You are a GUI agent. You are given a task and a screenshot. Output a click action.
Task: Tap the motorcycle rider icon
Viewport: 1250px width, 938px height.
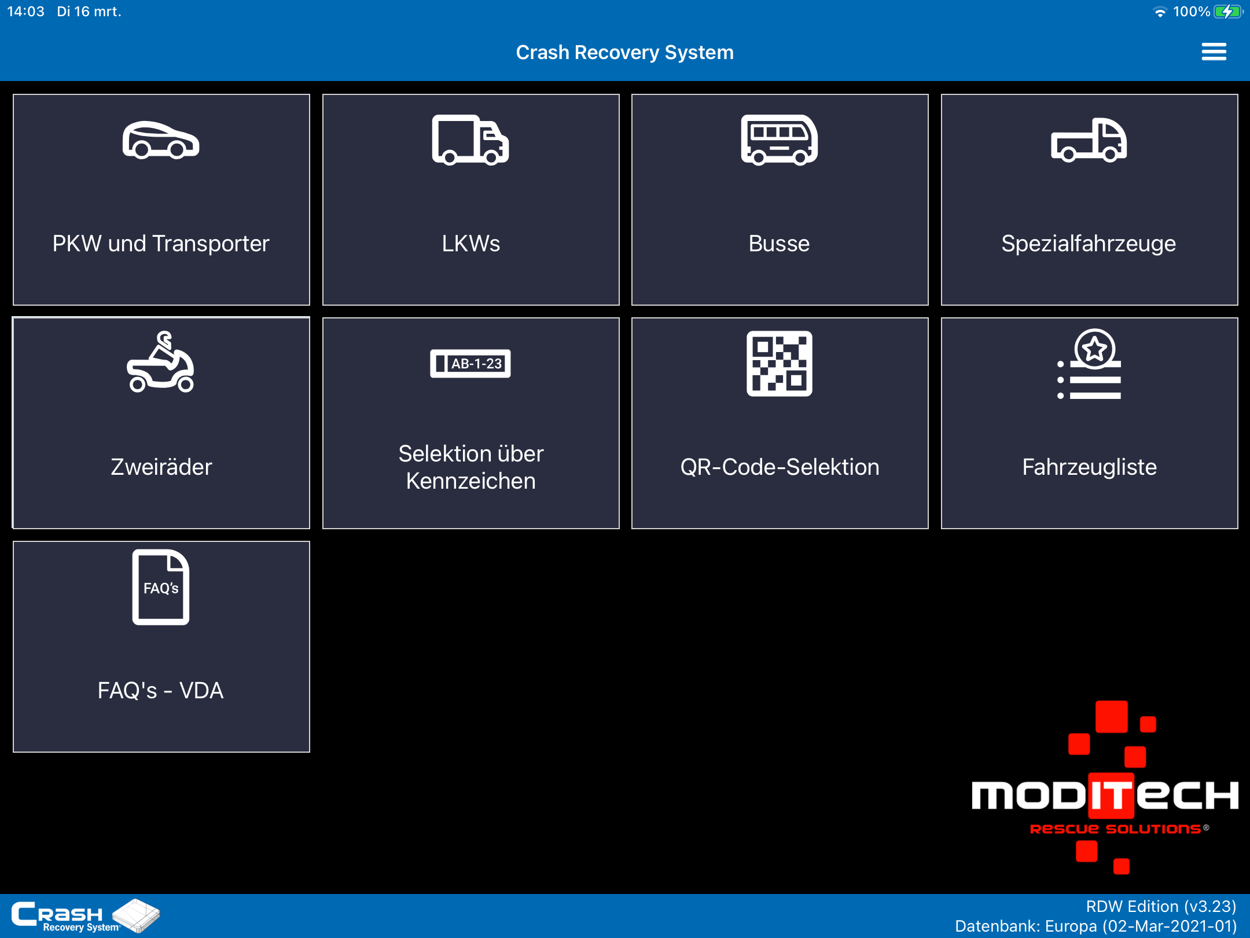(161, 362)
